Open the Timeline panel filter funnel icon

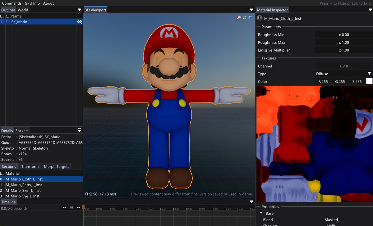[251, 201]
